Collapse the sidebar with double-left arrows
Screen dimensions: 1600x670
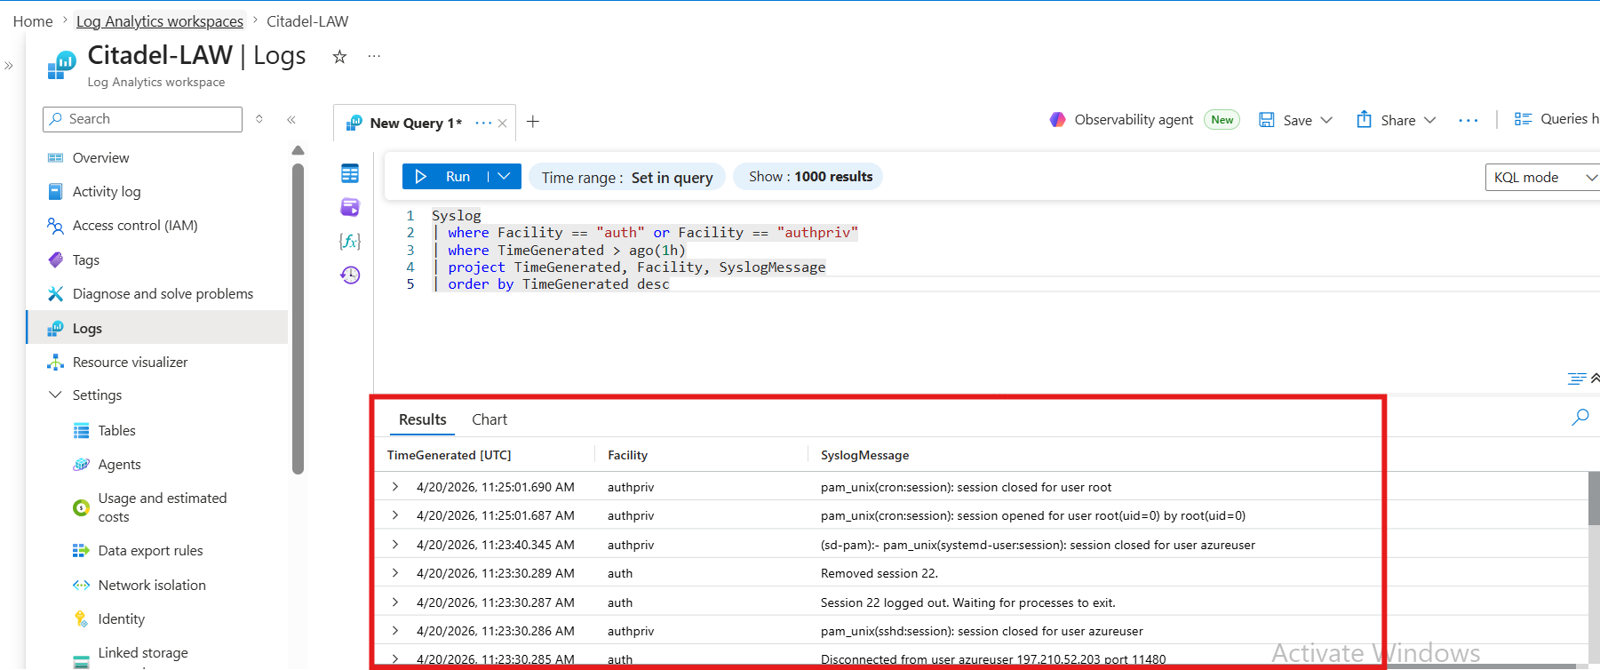[x=291, y=119]
